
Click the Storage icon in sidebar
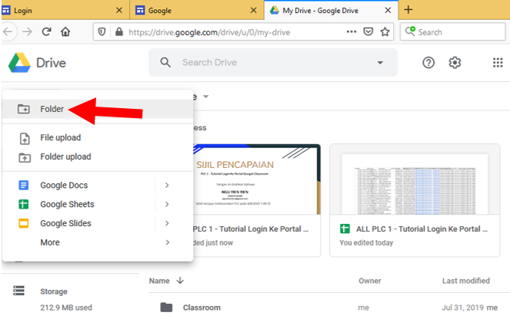click(19, 291)
